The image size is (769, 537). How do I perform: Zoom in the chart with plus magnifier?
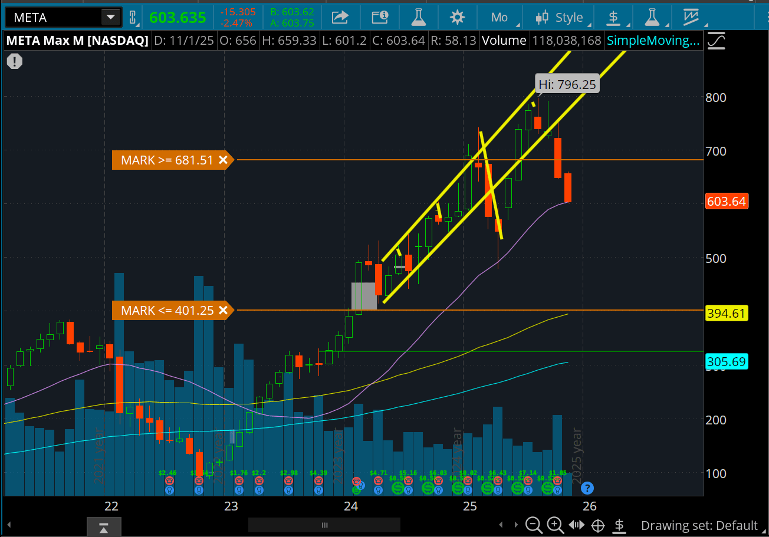tap(555, 525)
